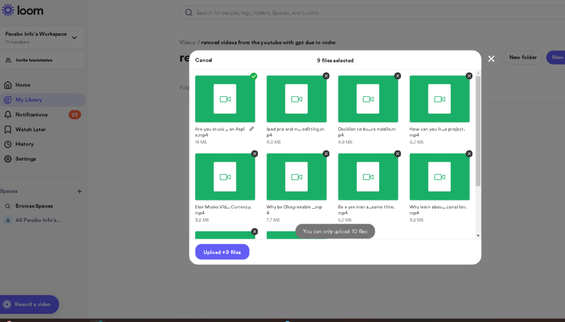
Task: Click You can only upload 10 files toast
Action: point(335,231)
